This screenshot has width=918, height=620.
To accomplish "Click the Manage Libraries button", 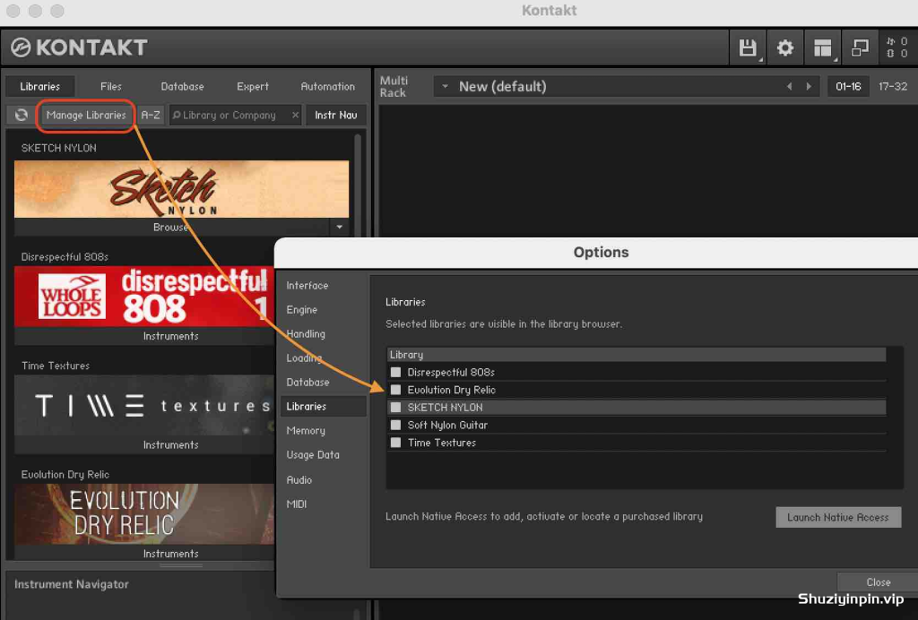I will [x=86, y=115].
